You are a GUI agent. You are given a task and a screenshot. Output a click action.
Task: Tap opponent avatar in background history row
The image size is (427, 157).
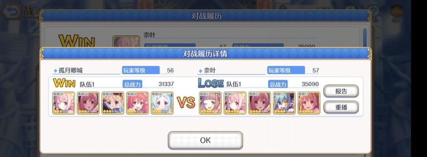coord(123,42)
